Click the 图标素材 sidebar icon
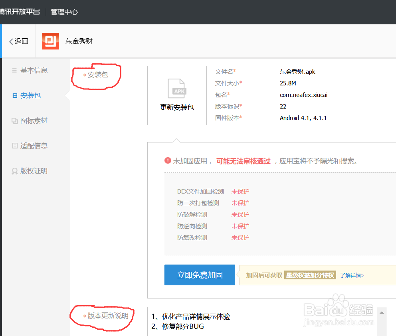 [15, 121]
